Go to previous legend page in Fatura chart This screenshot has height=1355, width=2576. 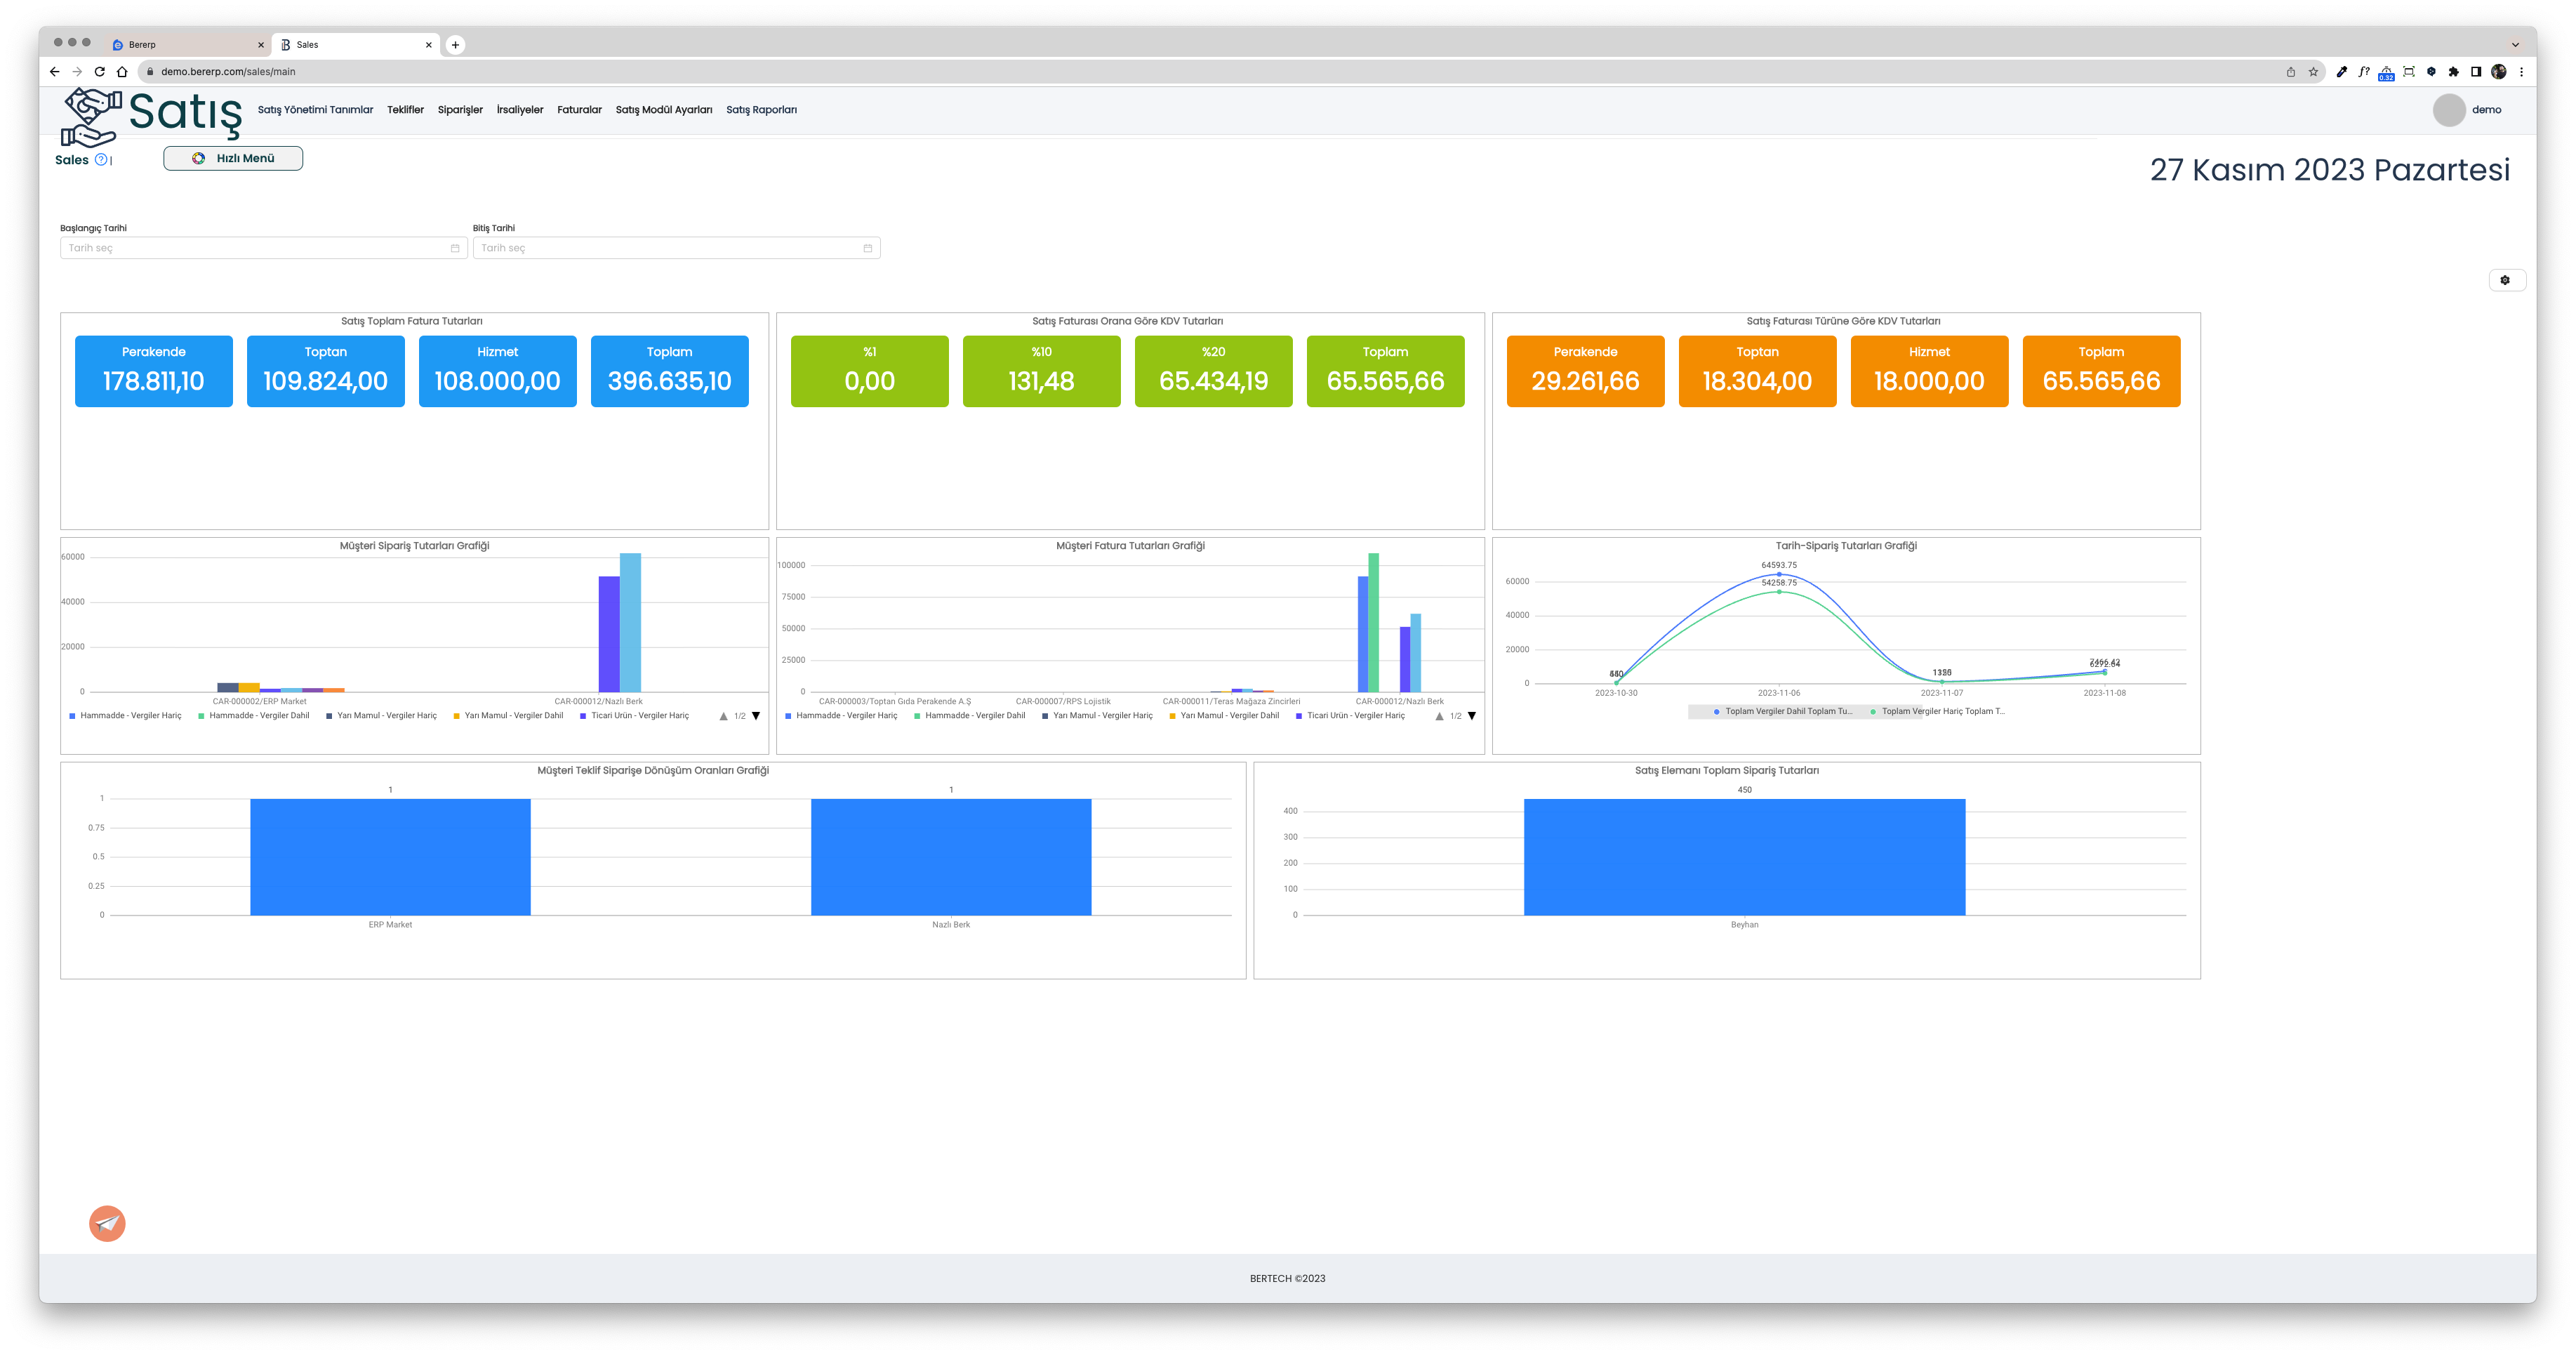click(x=1439, y=716)
